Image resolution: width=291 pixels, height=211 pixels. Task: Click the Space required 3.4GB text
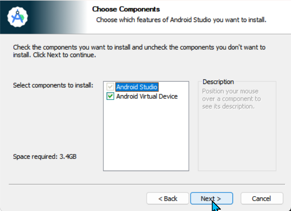point(45,157)
